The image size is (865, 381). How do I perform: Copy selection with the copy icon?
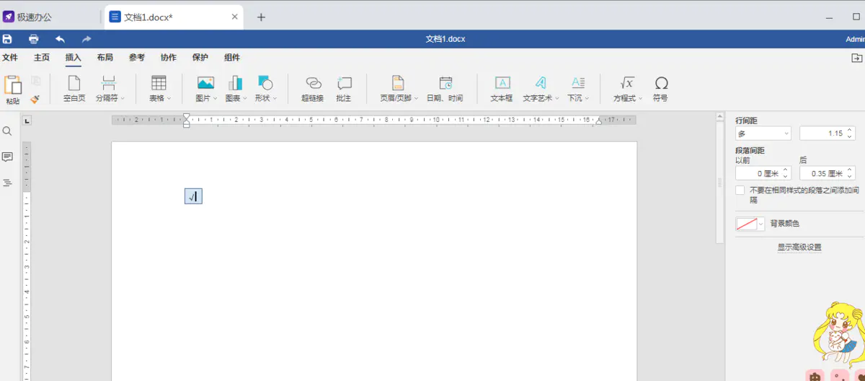[35, 81]
